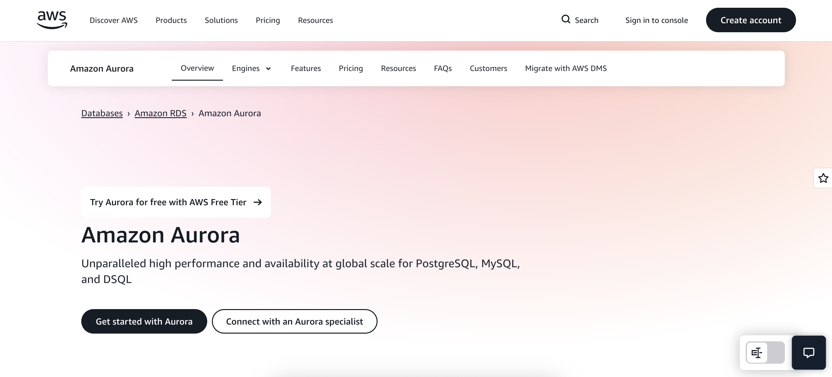
Task: Follow the Databases breadcrumb link
Action: pos(102,113)
